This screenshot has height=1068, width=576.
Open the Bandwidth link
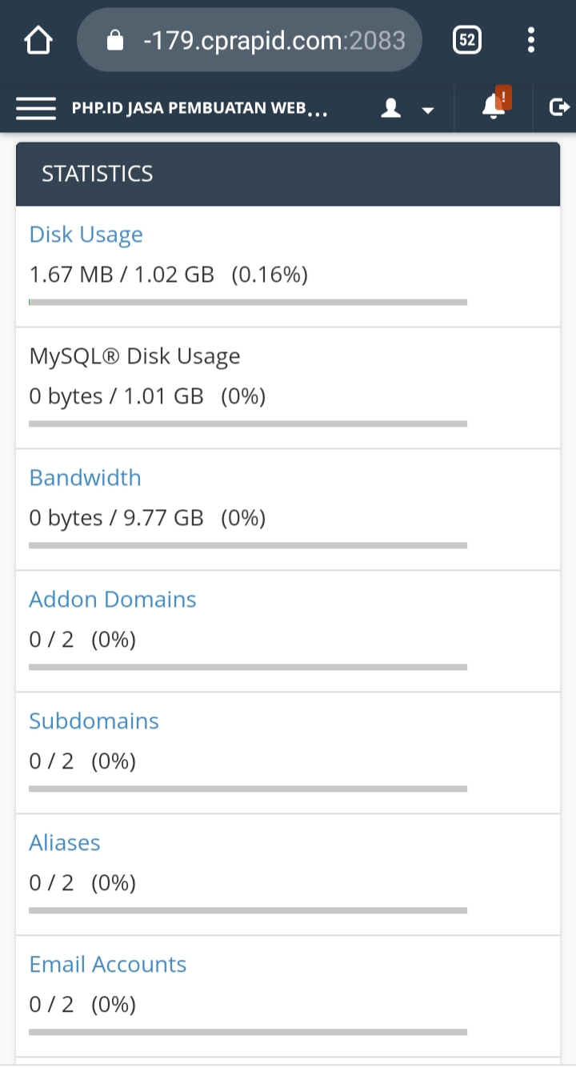pyautogui.click(x=85, y=478)
